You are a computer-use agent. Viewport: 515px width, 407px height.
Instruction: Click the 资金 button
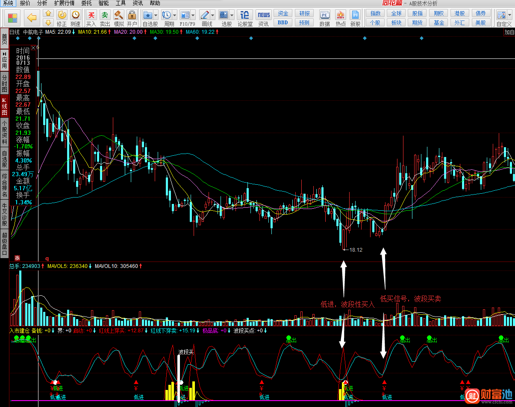283,14
